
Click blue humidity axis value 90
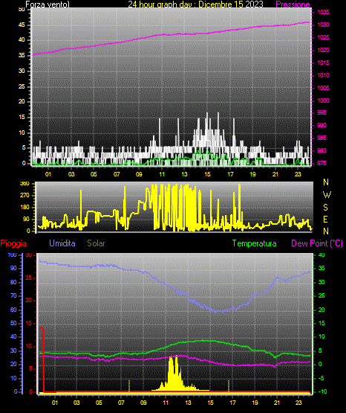(13, 268)
